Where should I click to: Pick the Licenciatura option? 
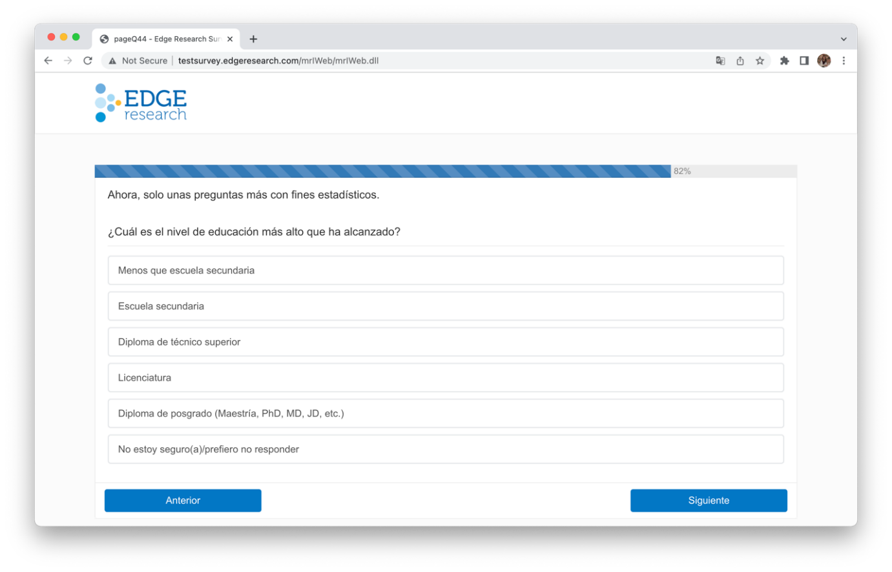point(446,377)
